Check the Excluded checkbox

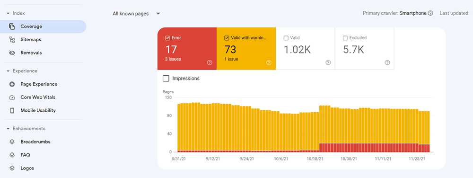point(345,38)
